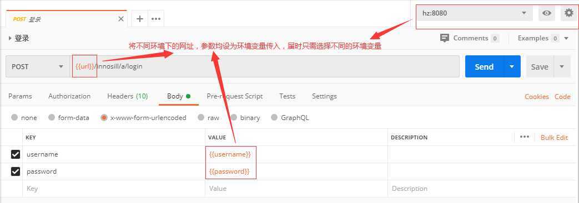
Task: Switch to Bulk Edit mode
Action: (554, 137)
